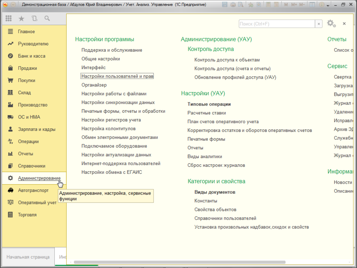
Task: Open the Автотранспорт car section
Action: (x=33, y=190)
